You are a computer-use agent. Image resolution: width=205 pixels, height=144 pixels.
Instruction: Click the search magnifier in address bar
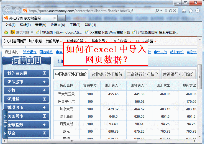(x=157, y=11)
